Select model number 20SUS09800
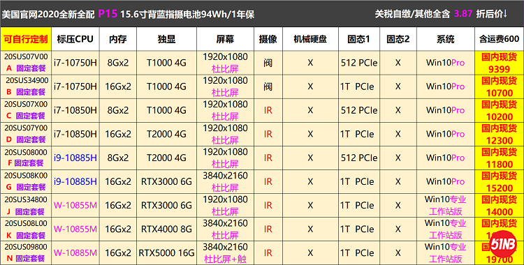This screenshot has height=265, width=524. [26, 247]
